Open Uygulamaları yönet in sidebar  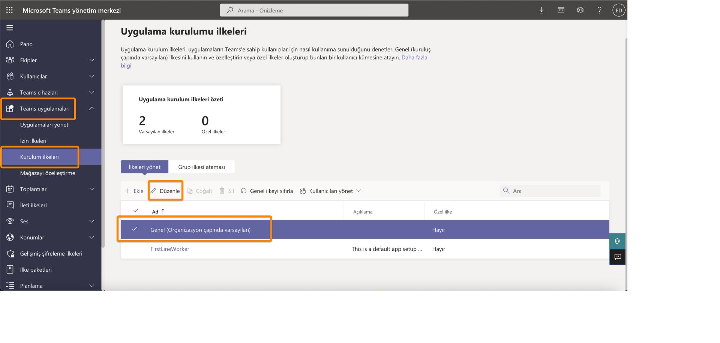44,125
